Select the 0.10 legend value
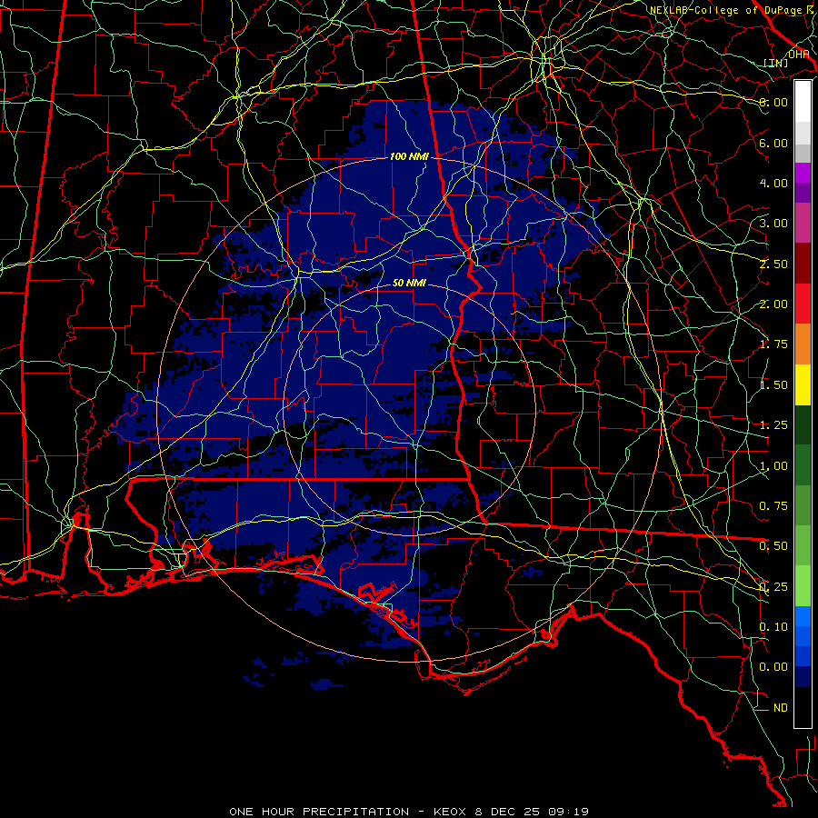 773,627
